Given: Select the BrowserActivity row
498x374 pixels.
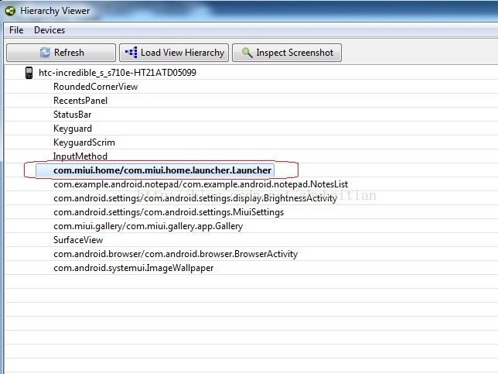Looking at the screenshot, I should point(176,254).
